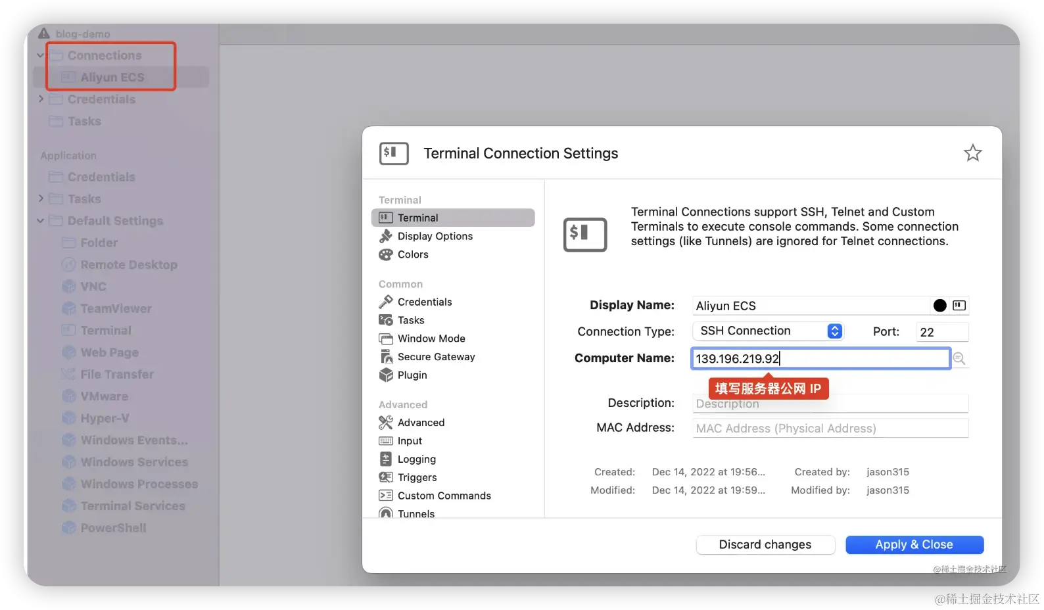Click the Triggers icon
This screenshot has width=1044, height=610.
click(x=386, y=477)
